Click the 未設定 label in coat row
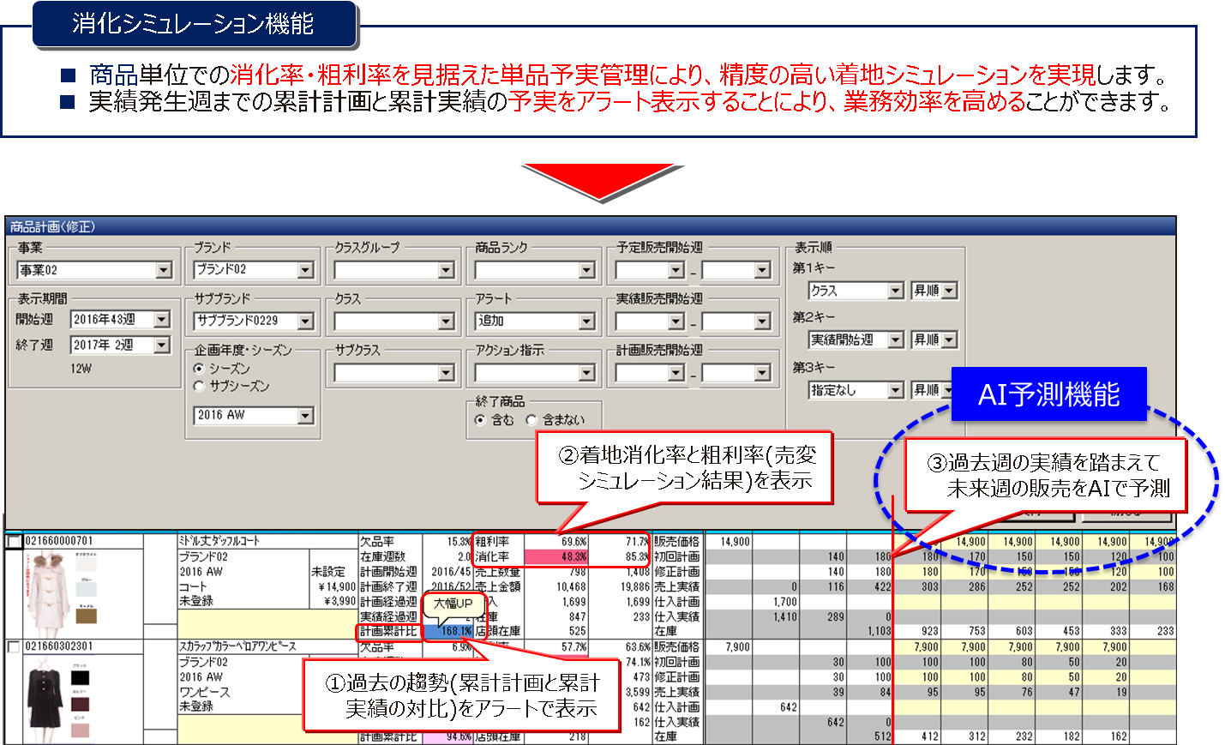Image resolution: width=1225 pixels, height=745 pixels. coord(328,572)
